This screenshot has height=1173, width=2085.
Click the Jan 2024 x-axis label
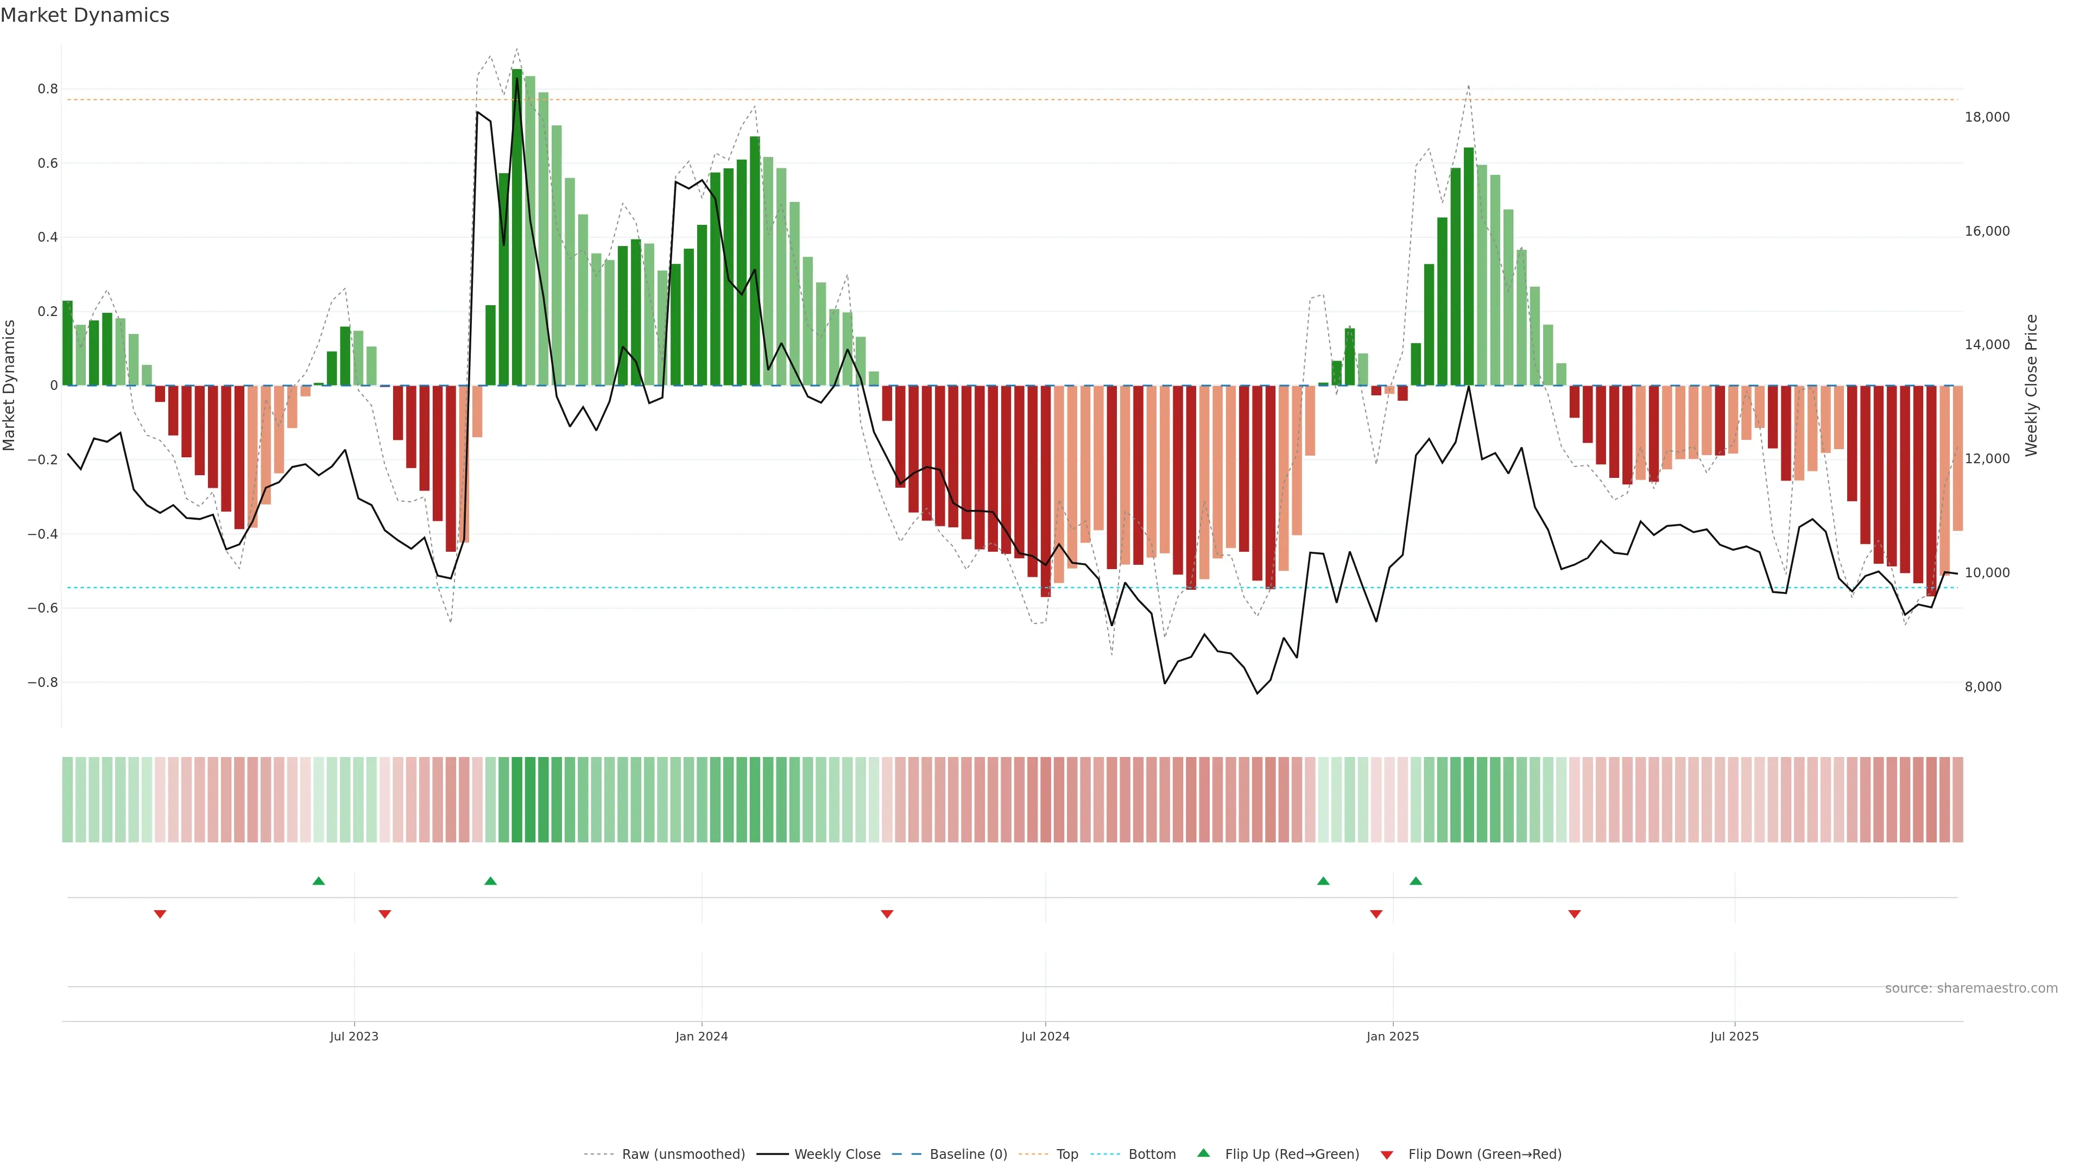702,1036
